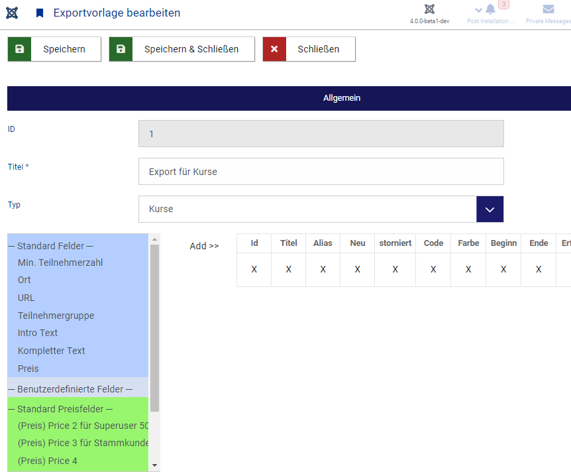Click into the Titel input field
Image resolution: width=571 pixels, height=472 pixels.
pyautogui.click(x=321, y=172)
